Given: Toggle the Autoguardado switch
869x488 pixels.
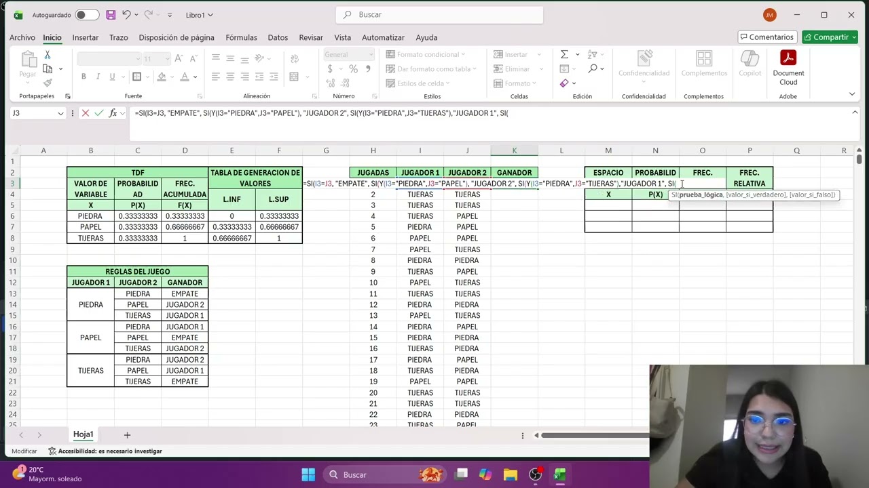Looking at the screenshot, I should point(87,15).
